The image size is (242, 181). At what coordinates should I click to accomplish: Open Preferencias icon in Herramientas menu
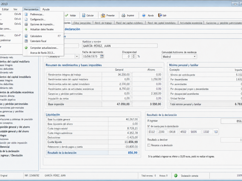pos(26,14)
